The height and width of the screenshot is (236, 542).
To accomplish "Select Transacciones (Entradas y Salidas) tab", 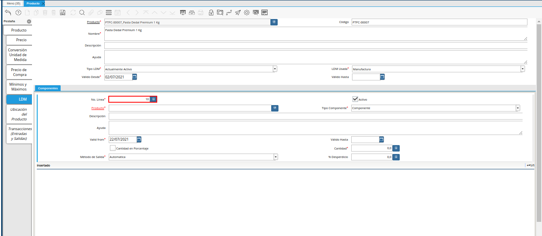I will tap(19, 134).
